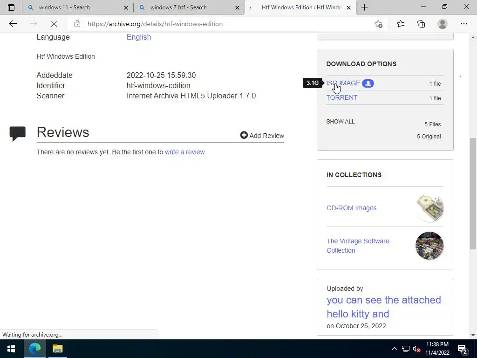Click the ISO IMAGE download icon

[x=368, y=83]
